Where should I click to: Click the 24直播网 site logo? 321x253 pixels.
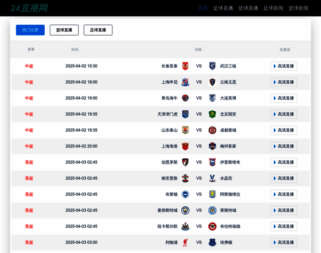pyautogui.click(x=29, y=8)
